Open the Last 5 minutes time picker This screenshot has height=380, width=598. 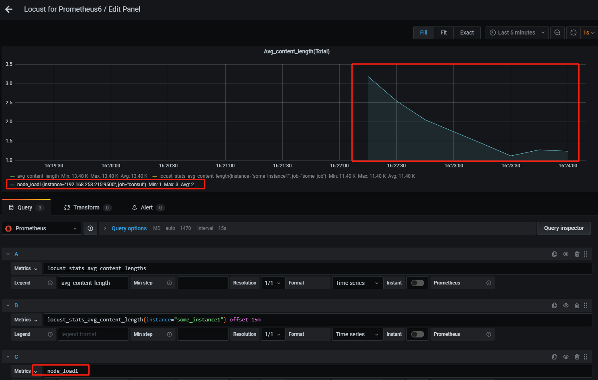pos(516,33)
